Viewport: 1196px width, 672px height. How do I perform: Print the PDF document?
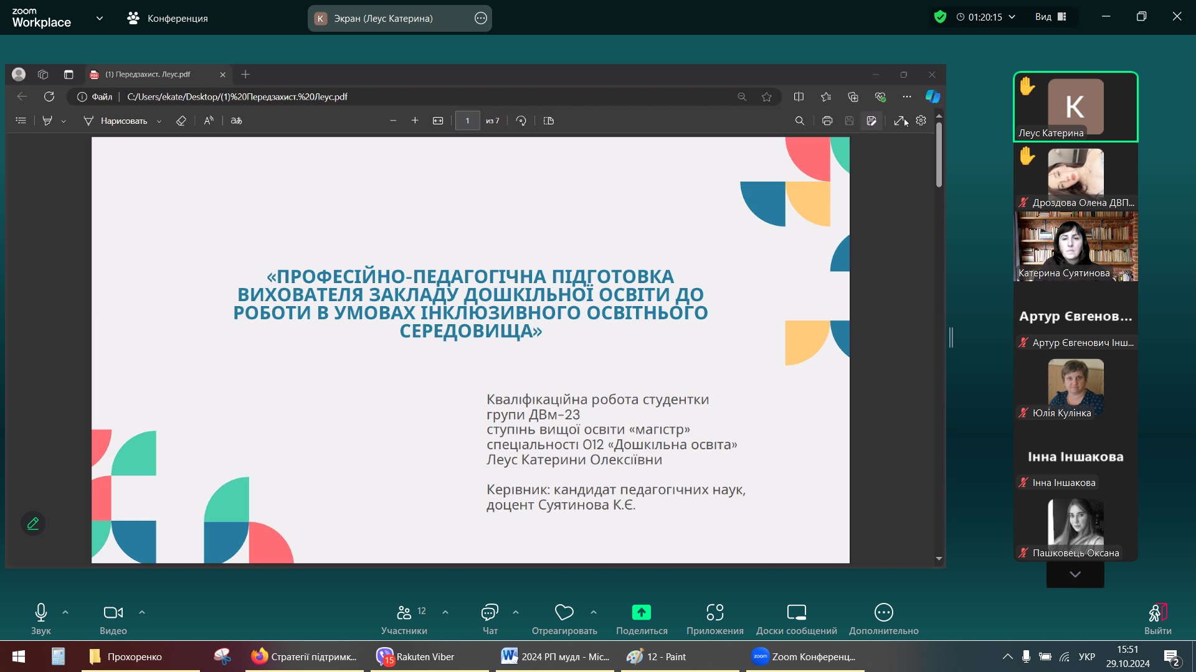coord(827,121)
